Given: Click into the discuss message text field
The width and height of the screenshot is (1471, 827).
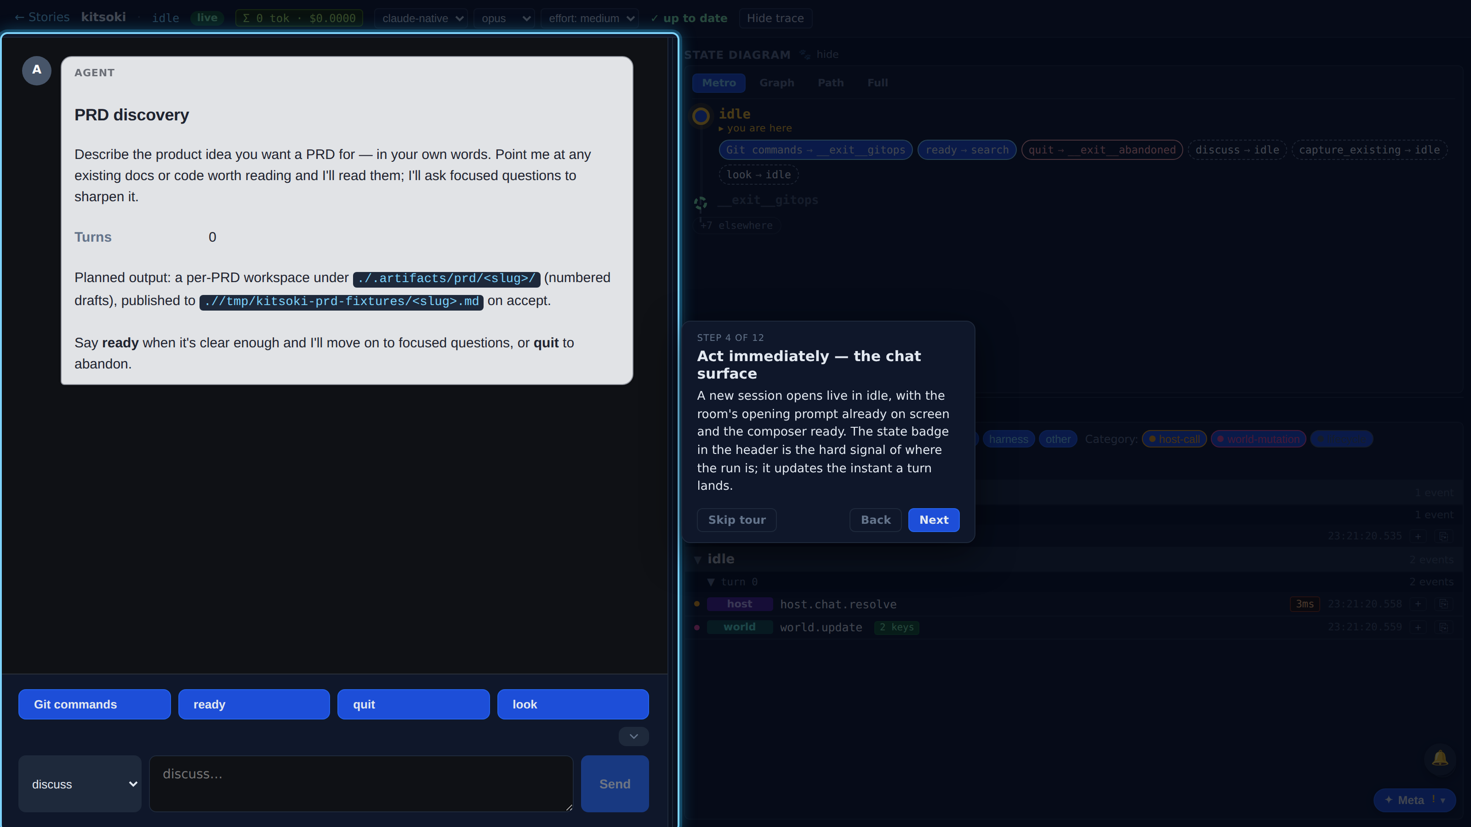Looking at the screenshot, I should [x=361, y=784].
